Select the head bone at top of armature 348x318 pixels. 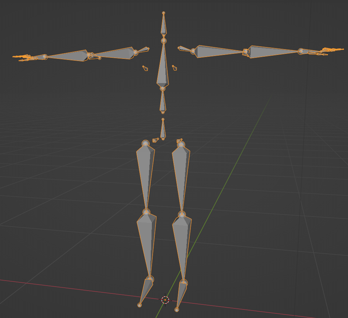tap(164, 24)
